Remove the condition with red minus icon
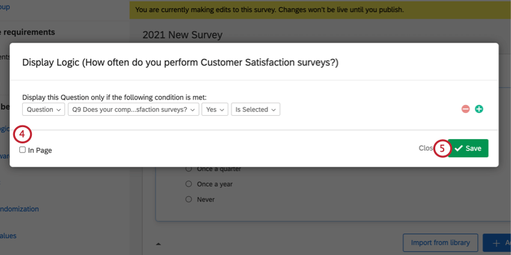511x255 pixels. pyautogui.click(x=465, y=109)
